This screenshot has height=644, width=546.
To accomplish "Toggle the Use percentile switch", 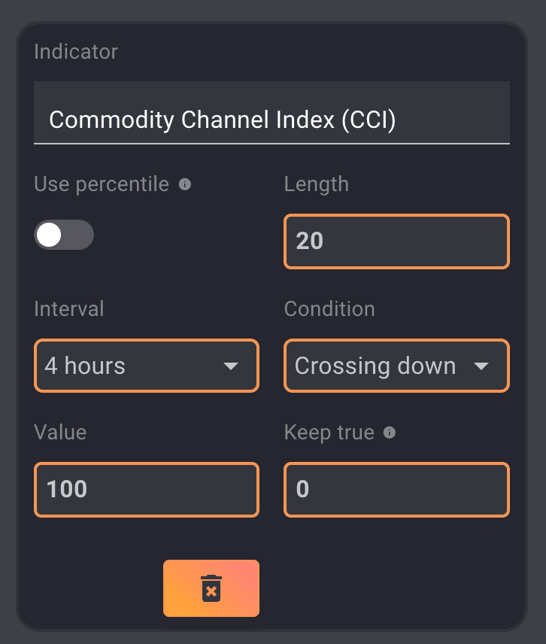I will 64,235.
